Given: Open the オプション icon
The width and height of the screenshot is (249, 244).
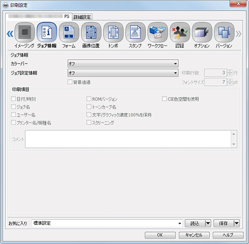Looking at the screenshot, I should (202, 32).
